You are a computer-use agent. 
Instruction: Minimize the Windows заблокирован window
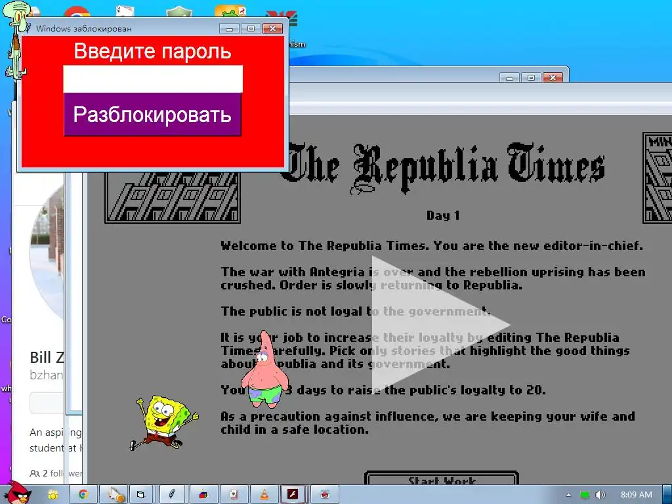pyautogui.click(x=229, y=29)
